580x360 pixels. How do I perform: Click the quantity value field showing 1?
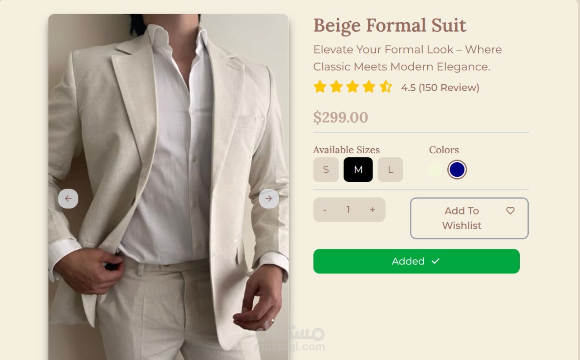click(x=348, y=210)
